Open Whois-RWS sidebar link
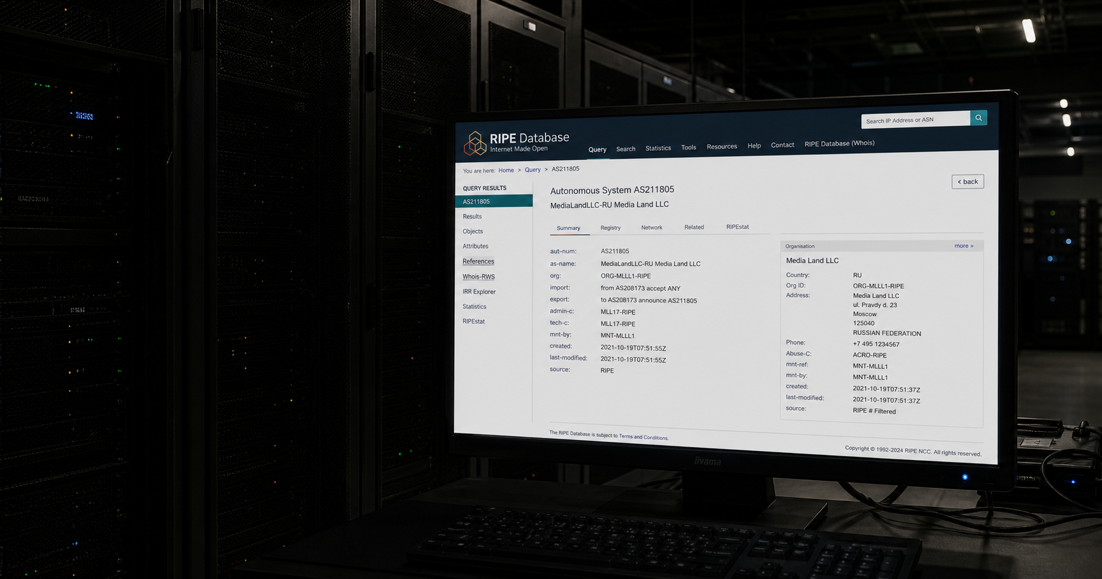This screenshot has height=579, width=1102. (478, 276)
